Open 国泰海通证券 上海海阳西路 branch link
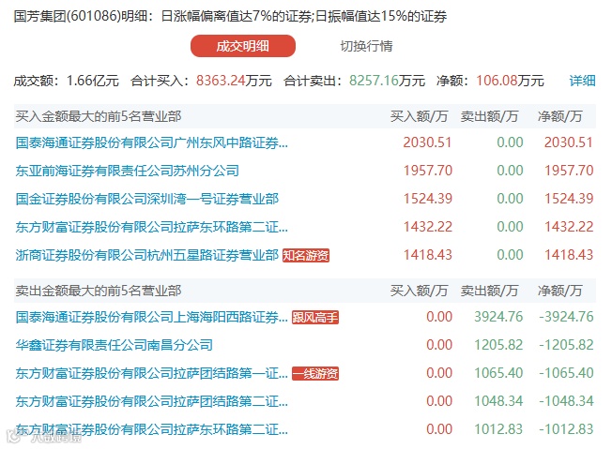Viewport: 612px width, 449px height. click(151, 317)
